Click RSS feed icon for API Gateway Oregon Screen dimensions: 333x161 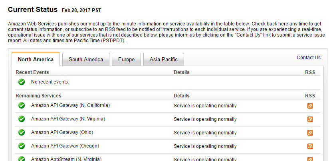(310, 146)
